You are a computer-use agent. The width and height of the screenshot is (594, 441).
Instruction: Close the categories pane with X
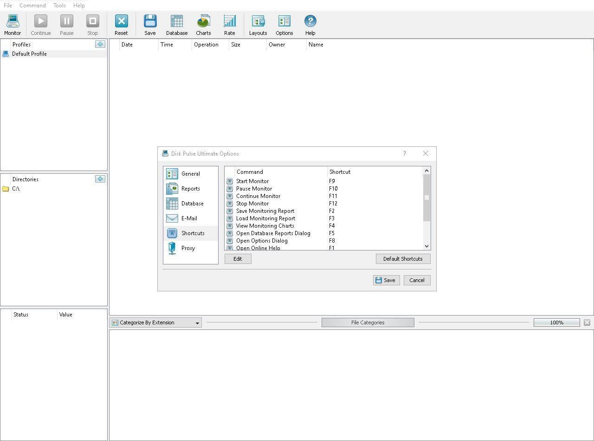587,323
